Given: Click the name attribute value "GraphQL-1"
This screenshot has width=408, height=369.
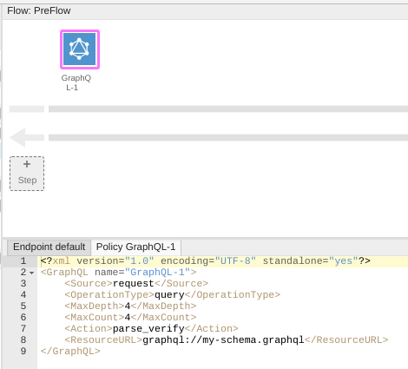Looking at the screenshot, I should pos(157,273).
